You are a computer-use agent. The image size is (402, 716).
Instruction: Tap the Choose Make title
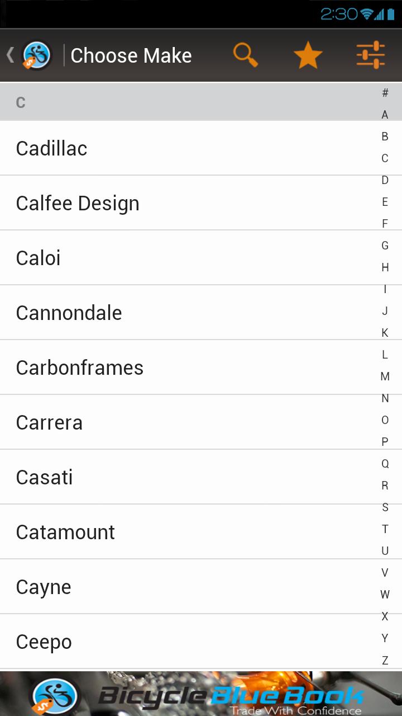click(131, 55)
